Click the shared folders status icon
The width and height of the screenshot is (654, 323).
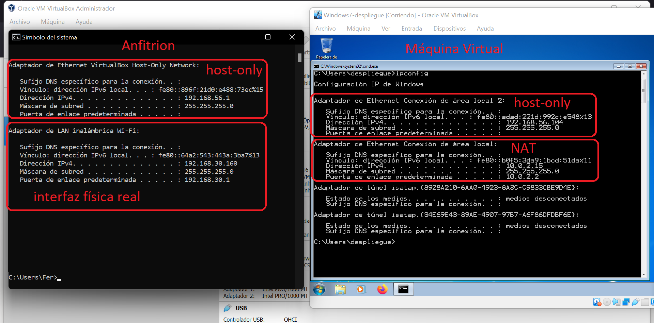tap(645, 302)
